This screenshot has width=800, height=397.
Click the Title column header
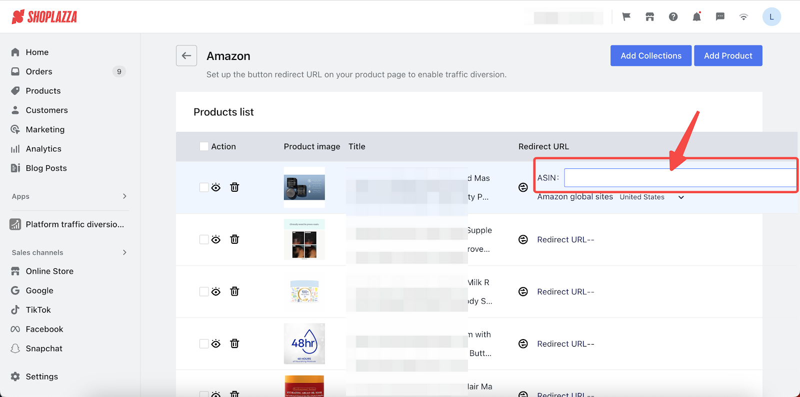tap(357, 146)
